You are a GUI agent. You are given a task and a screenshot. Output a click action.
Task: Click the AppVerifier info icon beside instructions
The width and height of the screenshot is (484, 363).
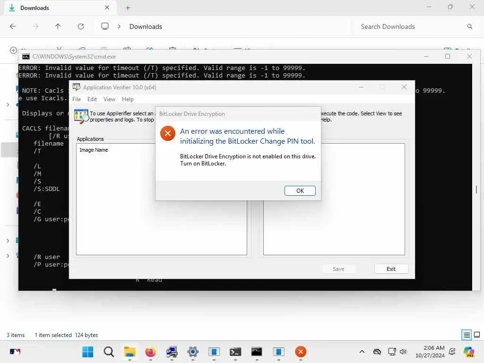click(81, 116)
